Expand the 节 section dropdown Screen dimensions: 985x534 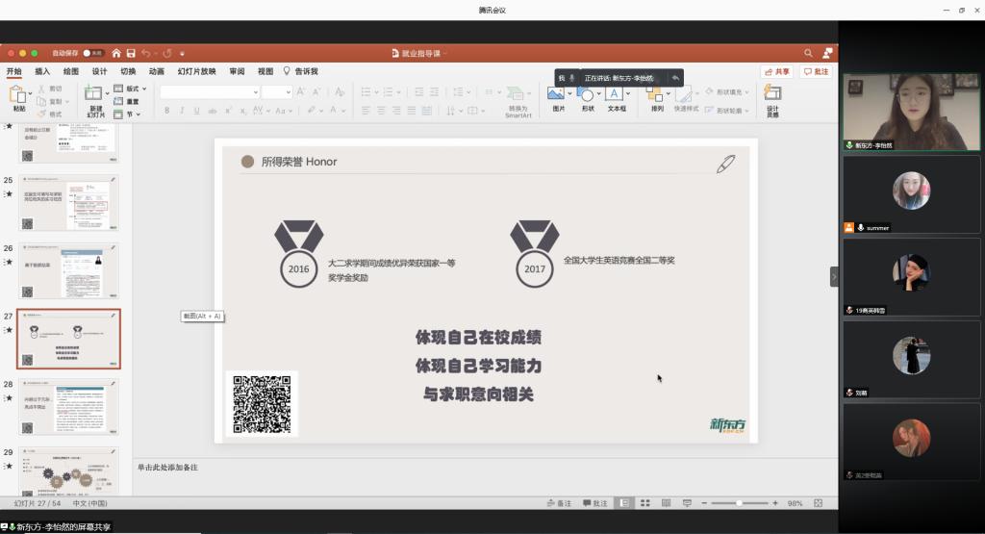coord(129,114)
